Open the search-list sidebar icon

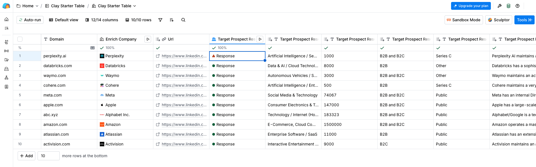6,28
